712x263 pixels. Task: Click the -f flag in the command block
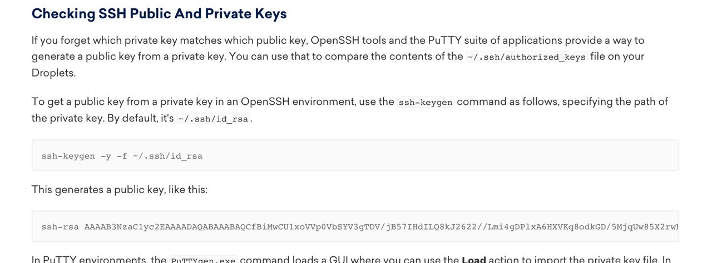tap(122, 156)
